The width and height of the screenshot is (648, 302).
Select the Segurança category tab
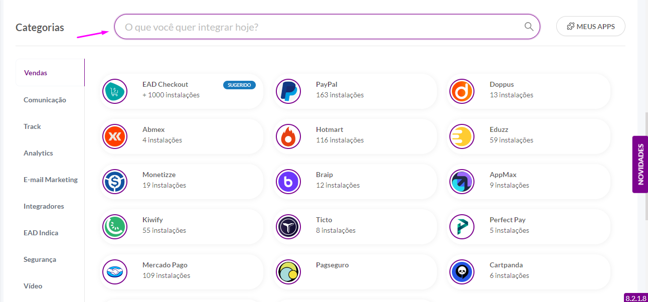(40, 259)
